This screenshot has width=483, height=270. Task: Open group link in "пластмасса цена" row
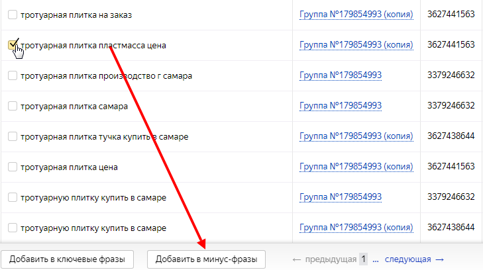click(x=356, y=45)
